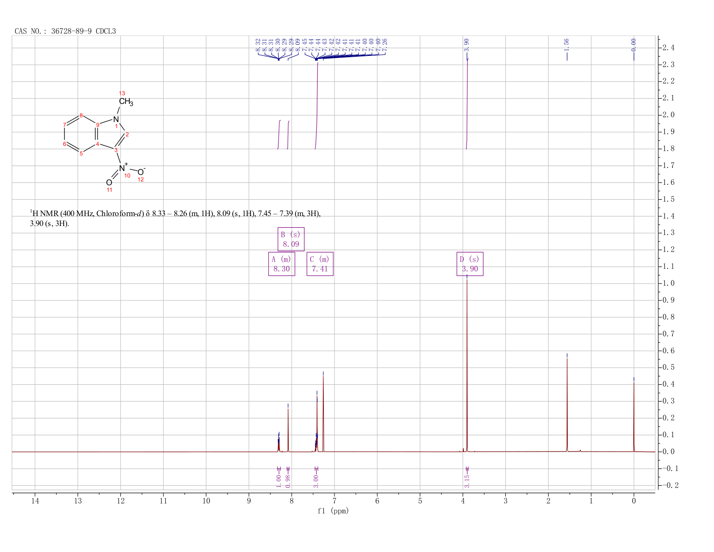Select multiplet box 'A (m) 8.30'
The width and height of the screenshot is (714, 552).
click(282, 264)
